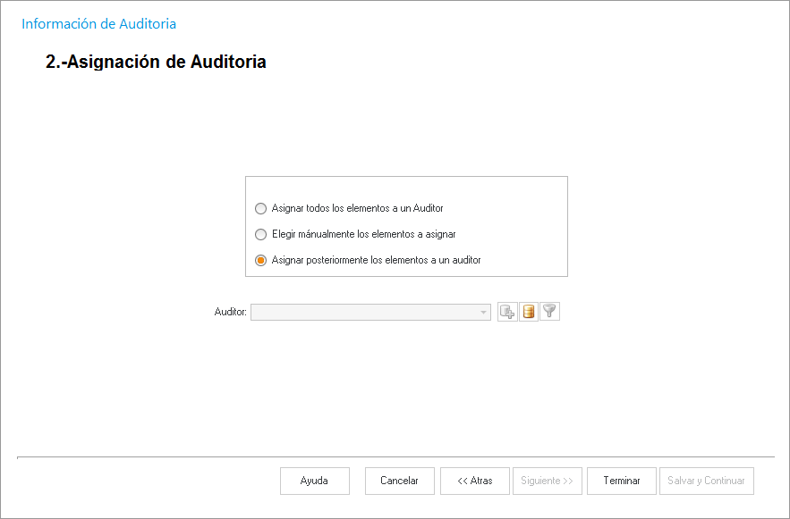Click the orange database icon

(x=529, y=312)
